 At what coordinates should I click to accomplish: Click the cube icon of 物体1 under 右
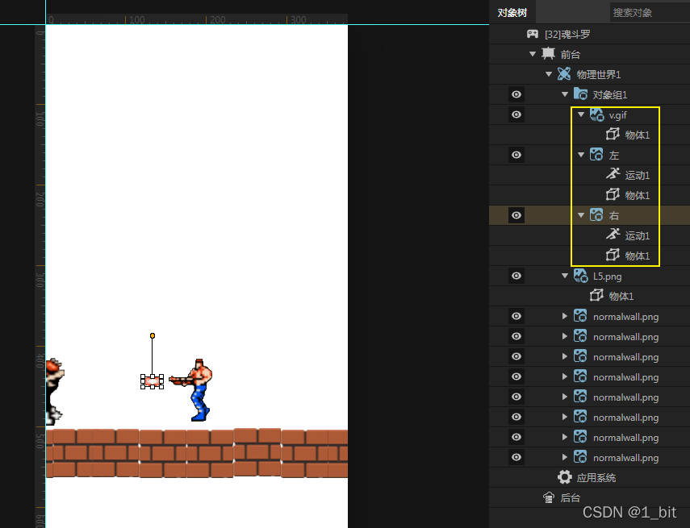tap(613, 255)
